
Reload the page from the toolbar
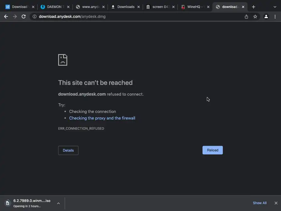[24, 16]
